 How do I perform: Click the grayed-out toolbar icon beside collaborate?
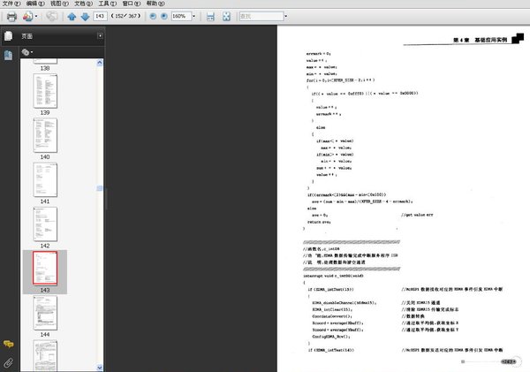point(52,16)
